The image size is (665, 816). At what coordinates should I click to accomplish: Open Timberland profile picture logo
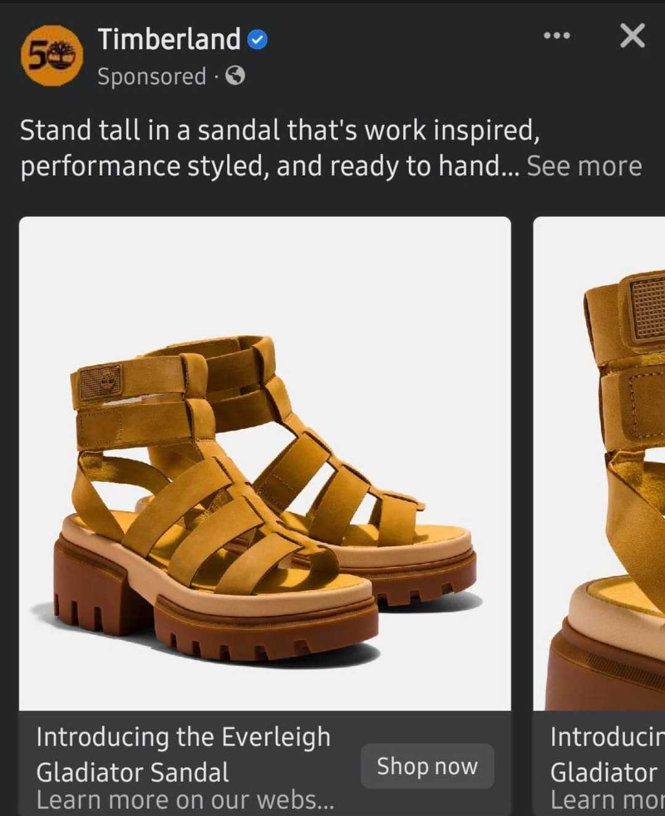(x=52, y=55)
